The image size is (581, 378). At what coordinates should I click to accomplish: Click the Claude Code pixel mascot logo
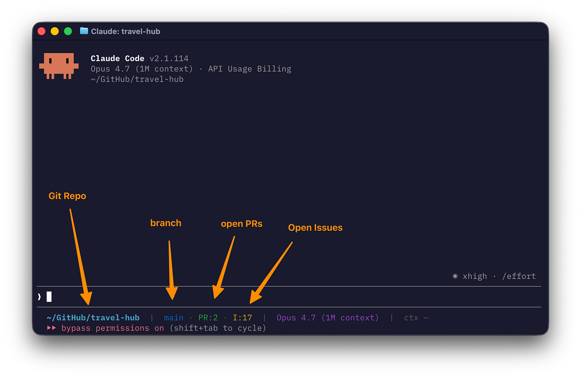(x=59, y=66)
